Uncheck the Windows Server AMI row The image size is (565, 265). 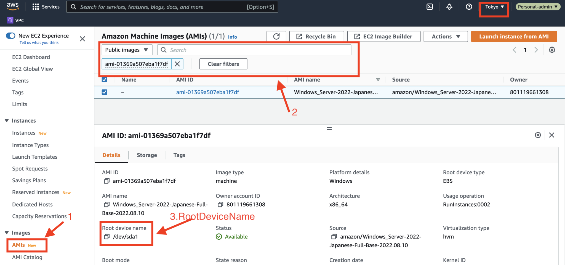point(104,92)
